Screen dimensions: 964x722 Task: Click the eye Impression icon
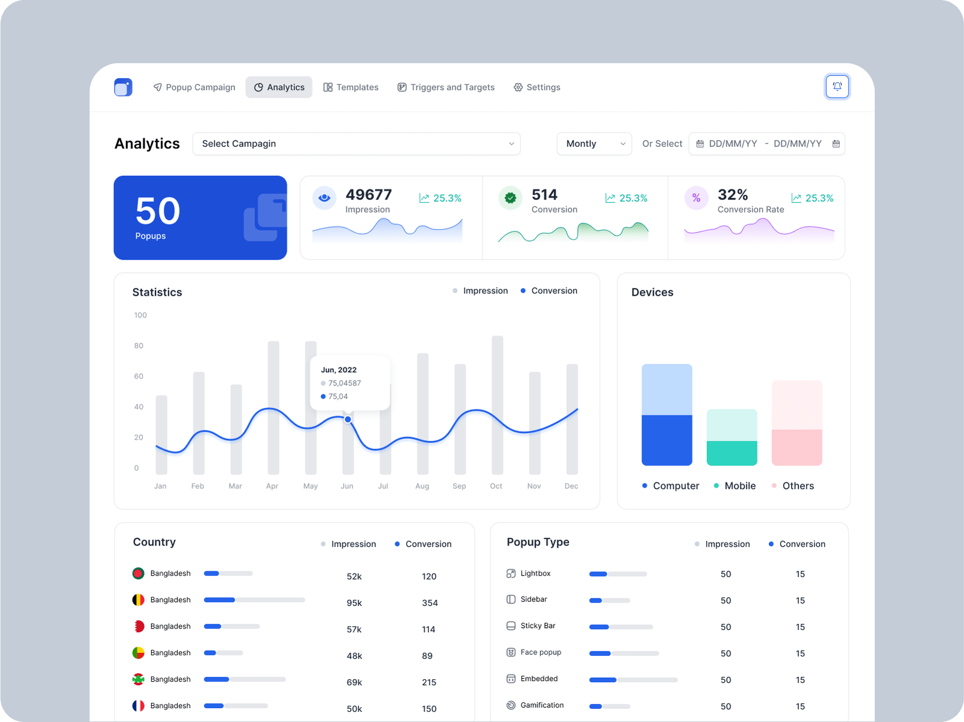(x=324, y=198)
